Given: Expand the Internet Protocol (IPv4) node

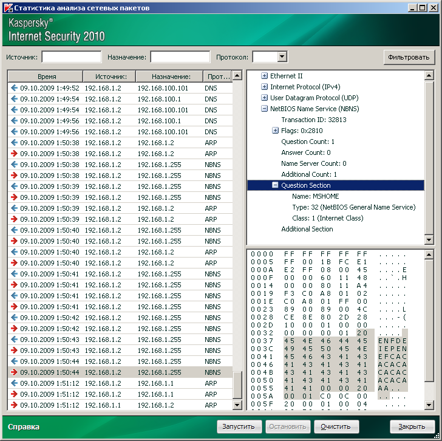Looking at the screenshot, I should pyautogui.click(x=264, y=87).
